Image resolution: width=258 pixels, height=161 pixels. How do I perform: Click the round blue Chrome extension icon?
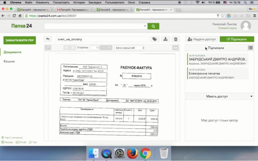click(229, 16)
